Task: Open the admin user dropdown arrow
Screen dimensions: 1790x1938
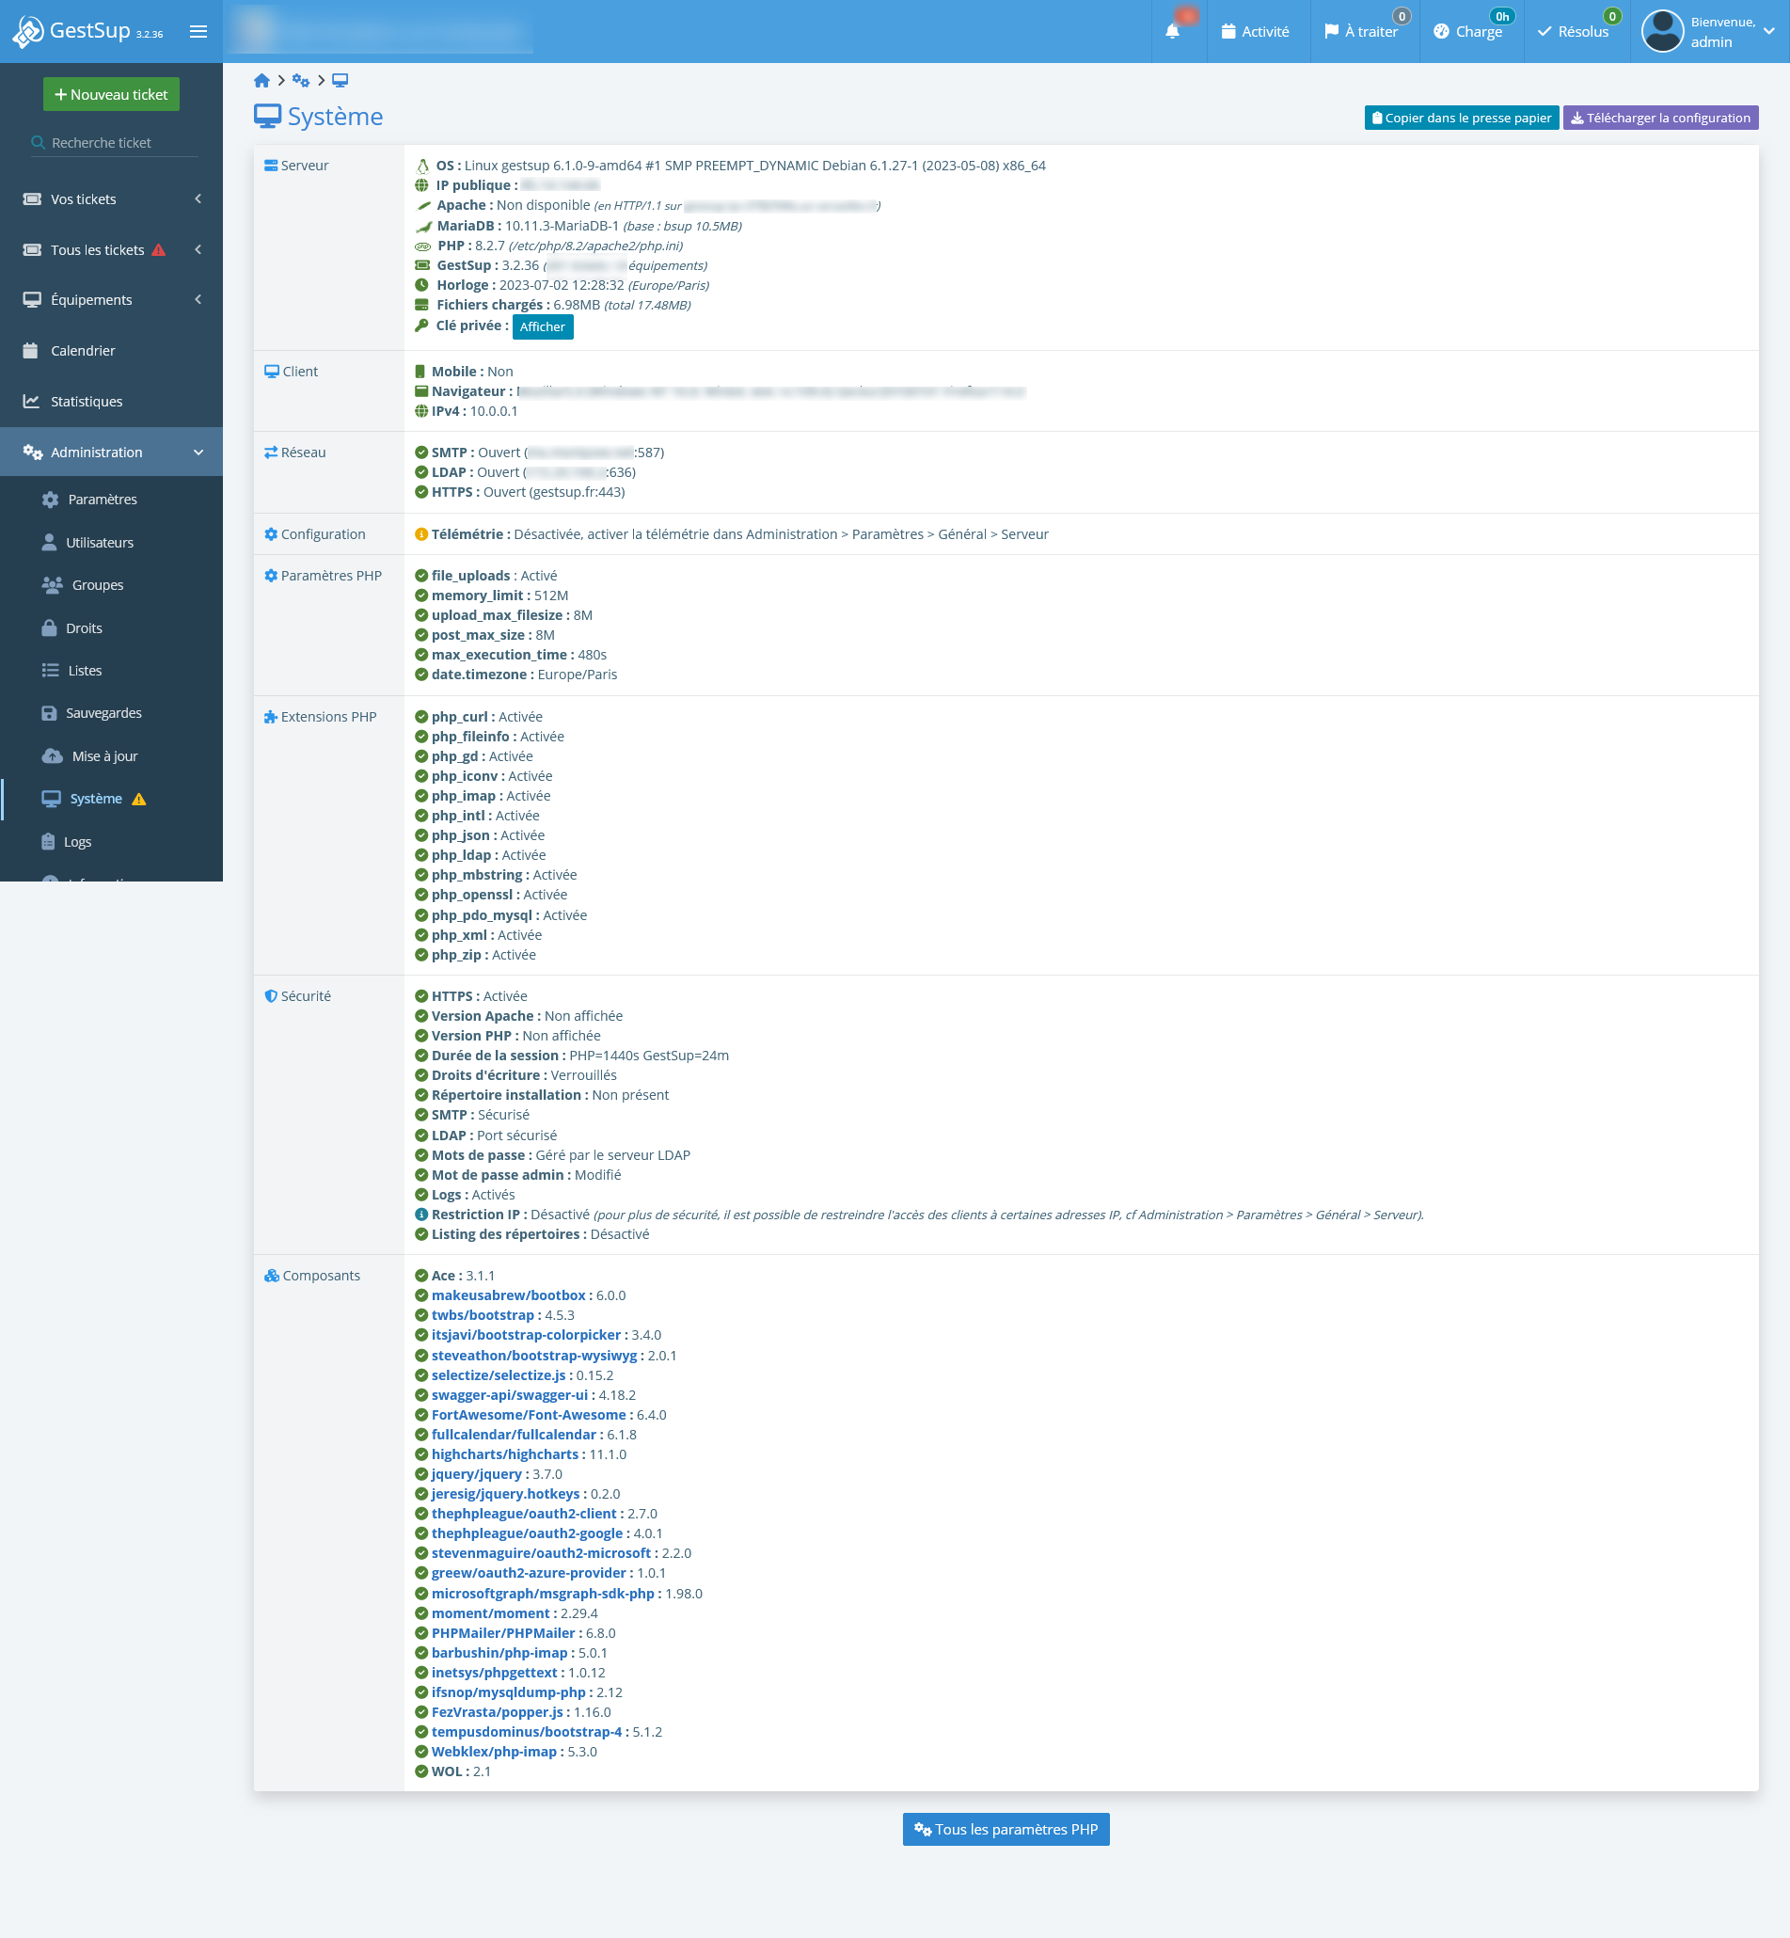Action: point(1768,31)
